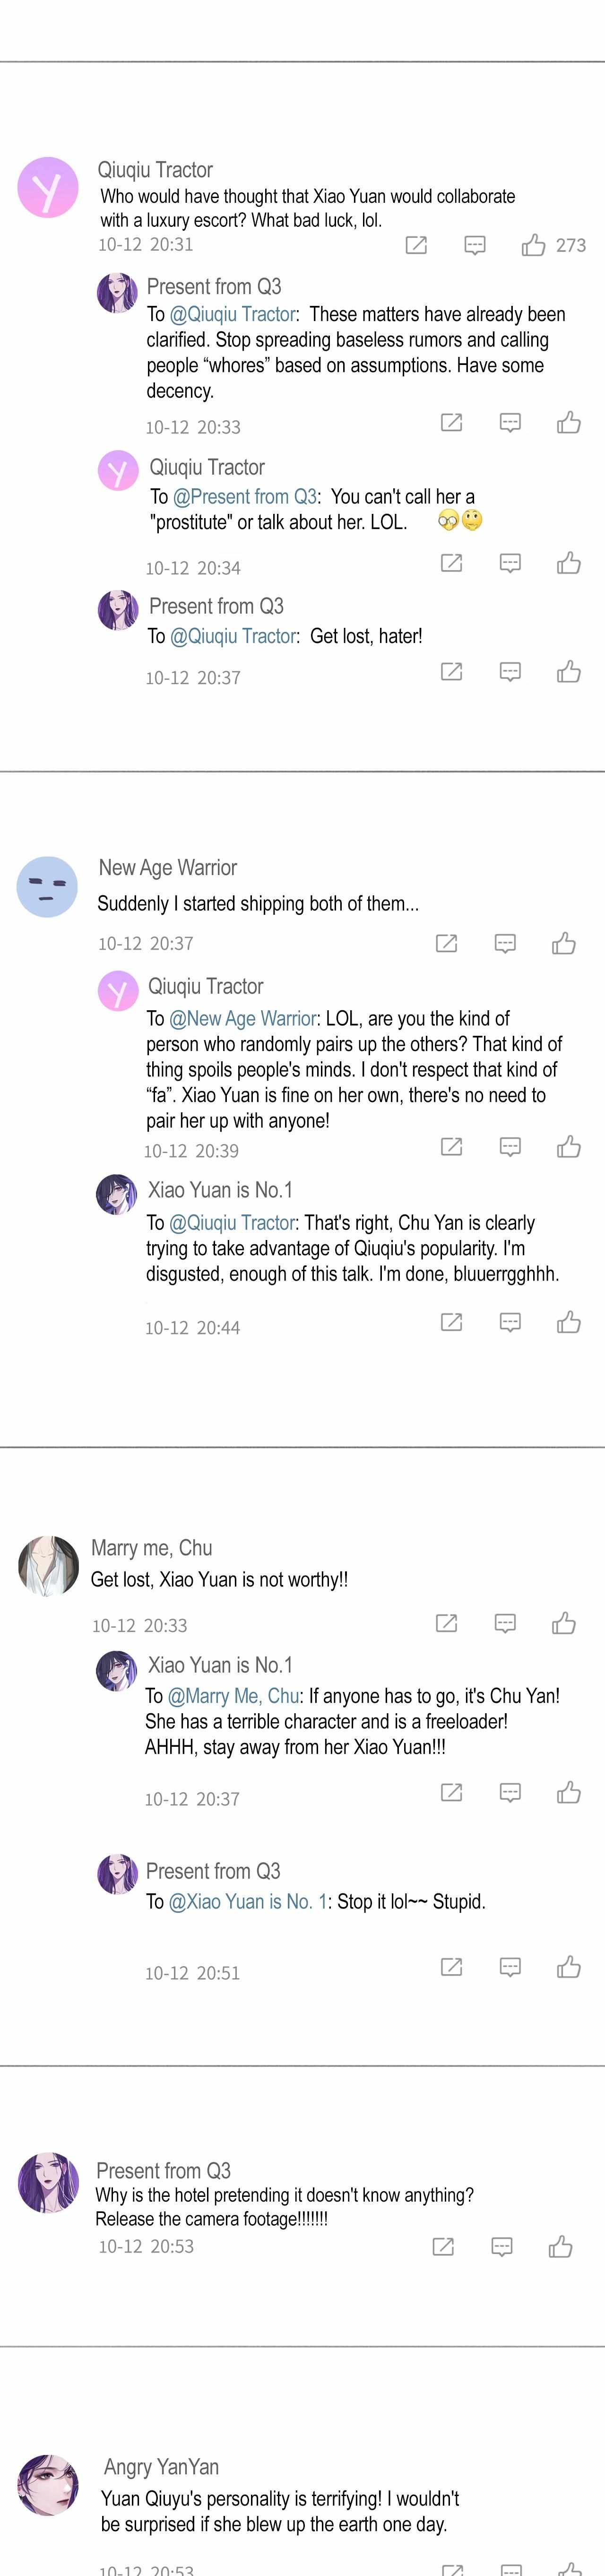This screenshot has height=2576, width=605.
Task: Like the "Get lost, hater!" reply
Action: [569, 671]
